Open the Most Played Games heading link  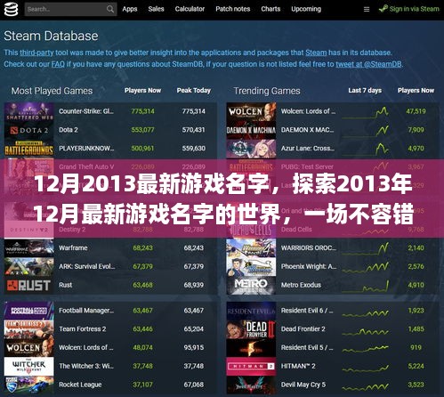pyautogui.click(x=52, y=91)
